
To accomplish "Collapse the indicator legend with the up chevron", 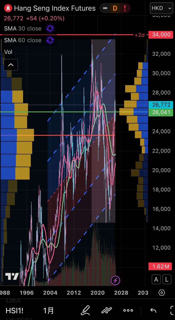I will coord(11,65).
